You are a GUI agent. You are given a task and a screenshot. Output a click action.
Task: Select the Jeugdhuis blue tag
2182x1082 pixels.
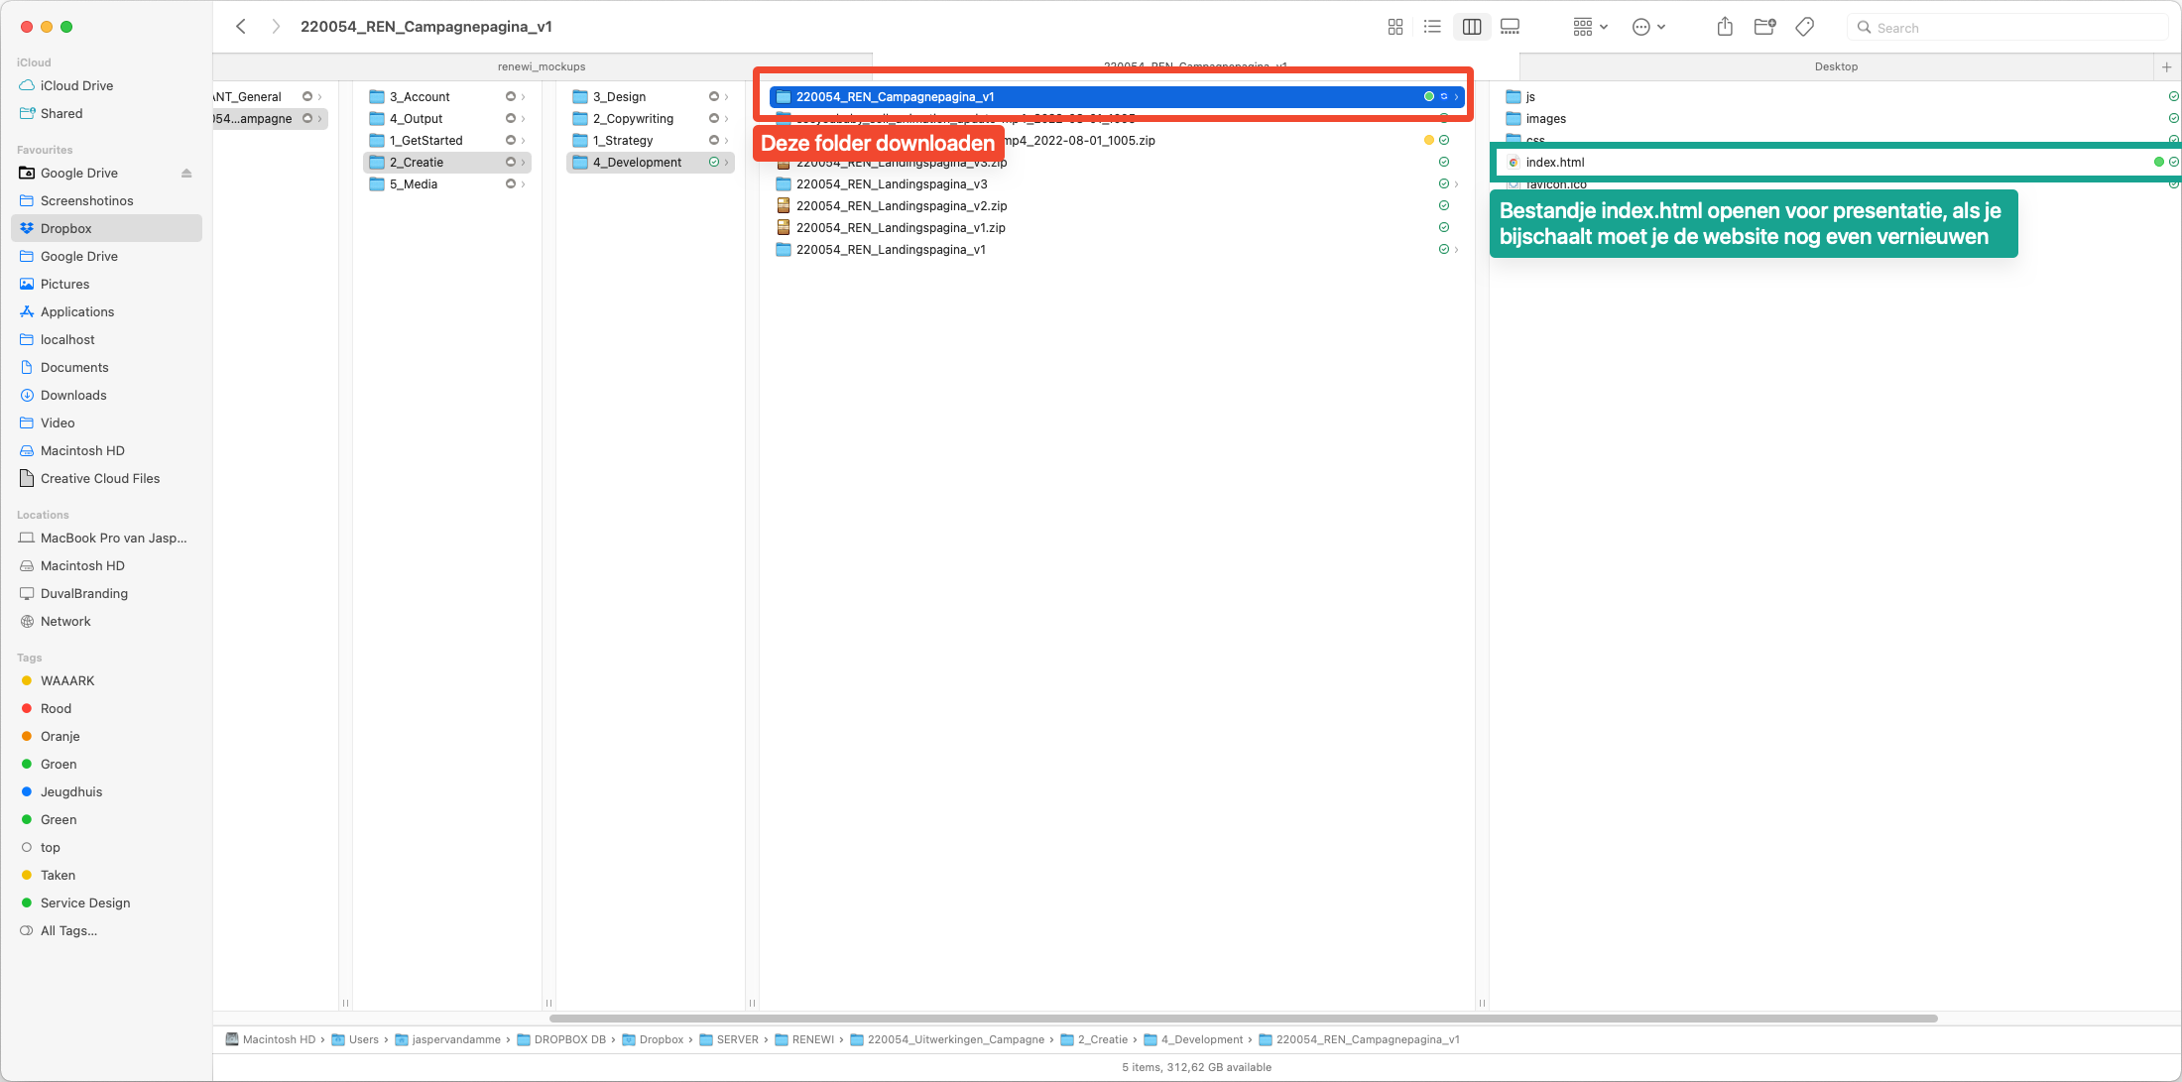click(x=70, y=791)
